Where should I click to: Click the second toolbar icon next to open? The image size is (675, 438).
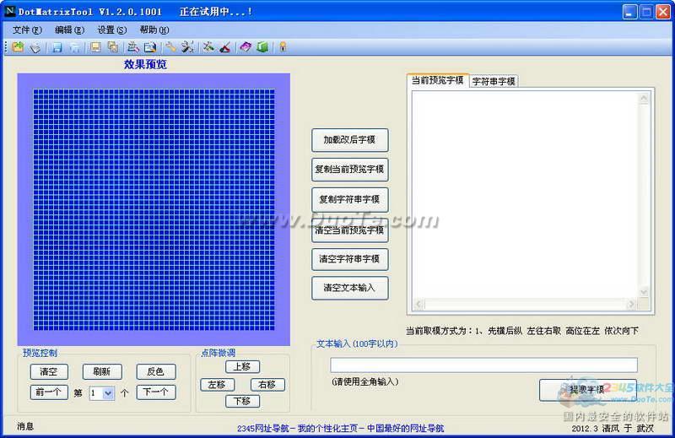35,47
